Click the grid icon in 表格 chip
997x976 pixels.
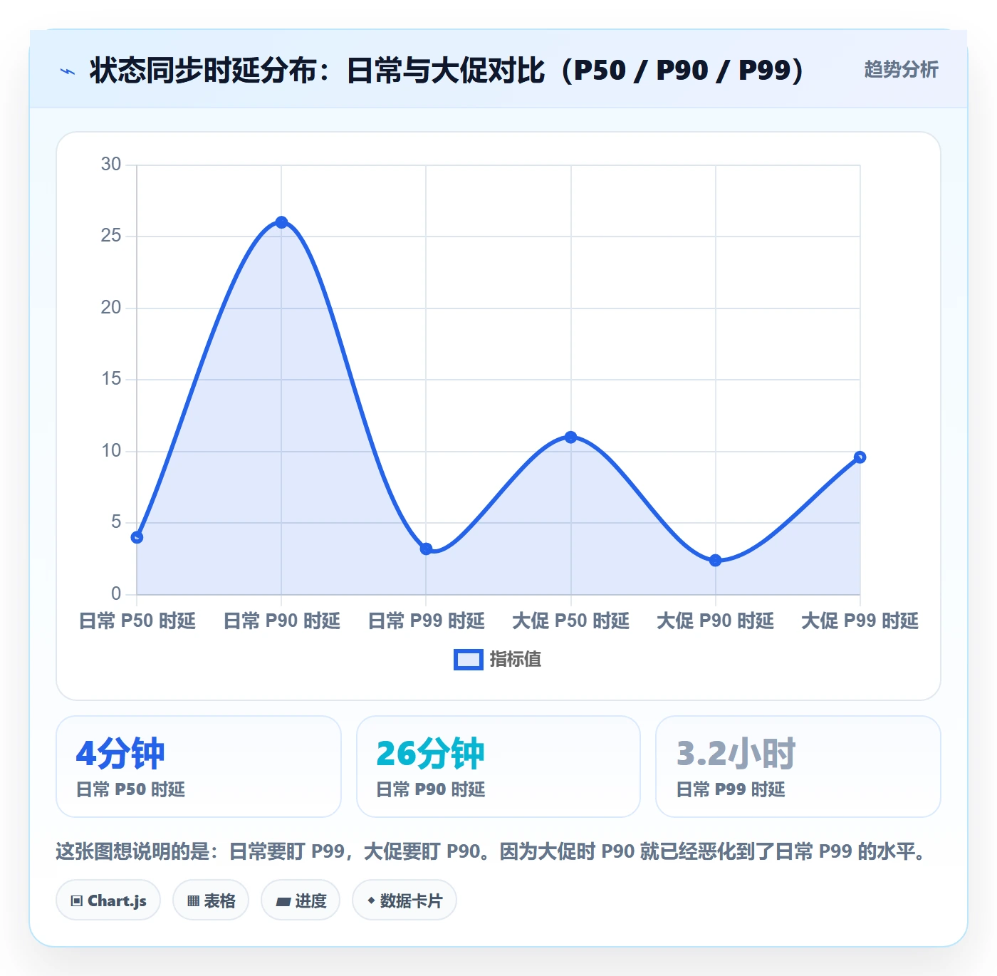click(193, 901)
